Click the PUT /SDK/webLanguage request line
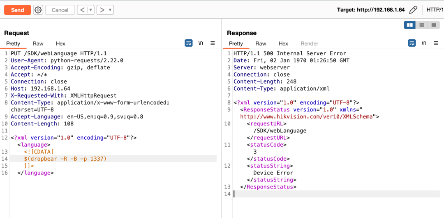Image resolution: width=444 pixels, height=218 pixels. [x=58, y=53]
